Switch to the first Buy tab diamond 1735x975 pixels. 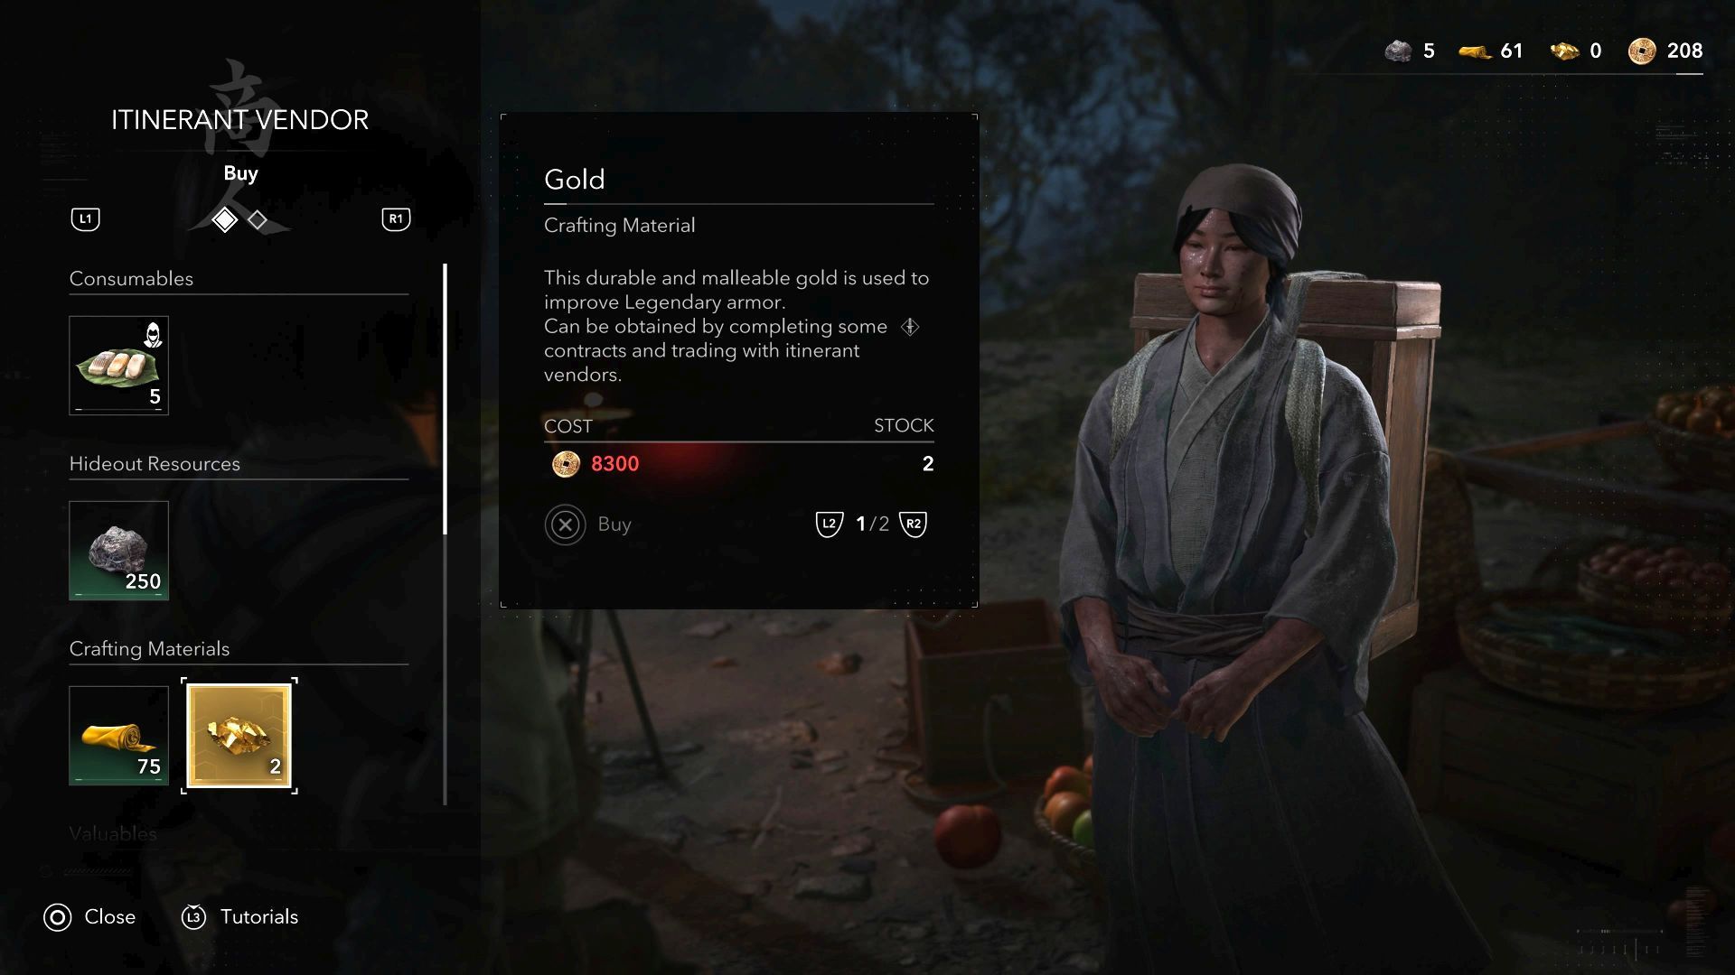(224, 219)
